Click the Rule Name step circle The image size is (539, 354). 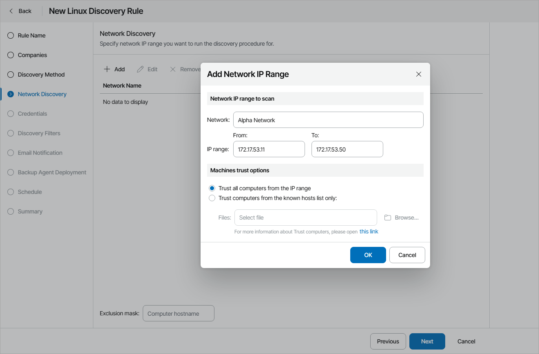[x=10, y=35]
